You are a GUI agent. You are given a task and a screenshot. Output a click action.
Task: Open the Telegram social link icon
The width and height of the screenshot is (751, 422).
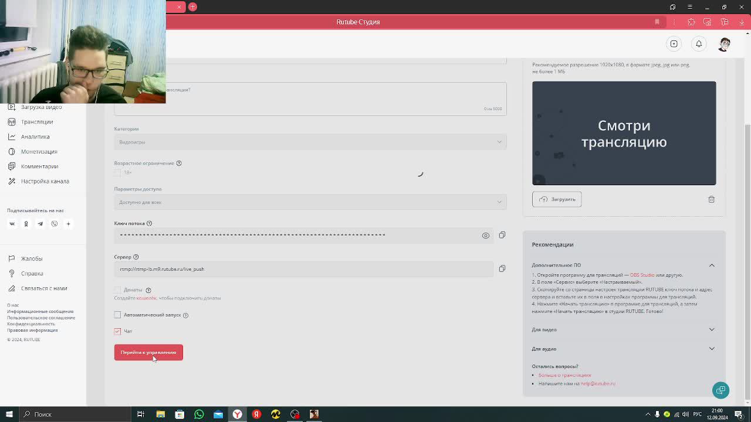[x=40, y=223]
